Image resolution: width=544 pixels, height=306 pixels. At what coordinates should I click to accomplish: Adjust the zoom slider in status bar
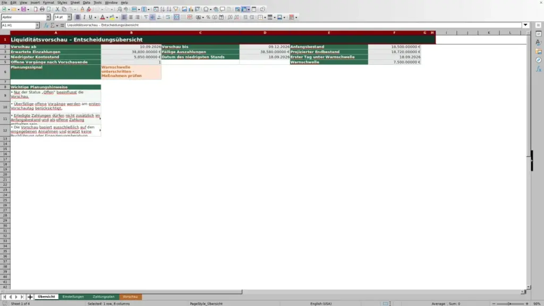tap(510, 304)
